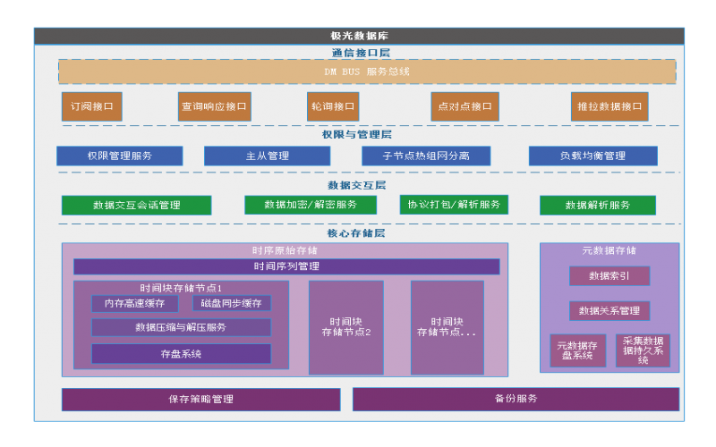The image size is (716, 447).
Task: Click the 数据解析服务 green box
Action: [x=597, y=206]
